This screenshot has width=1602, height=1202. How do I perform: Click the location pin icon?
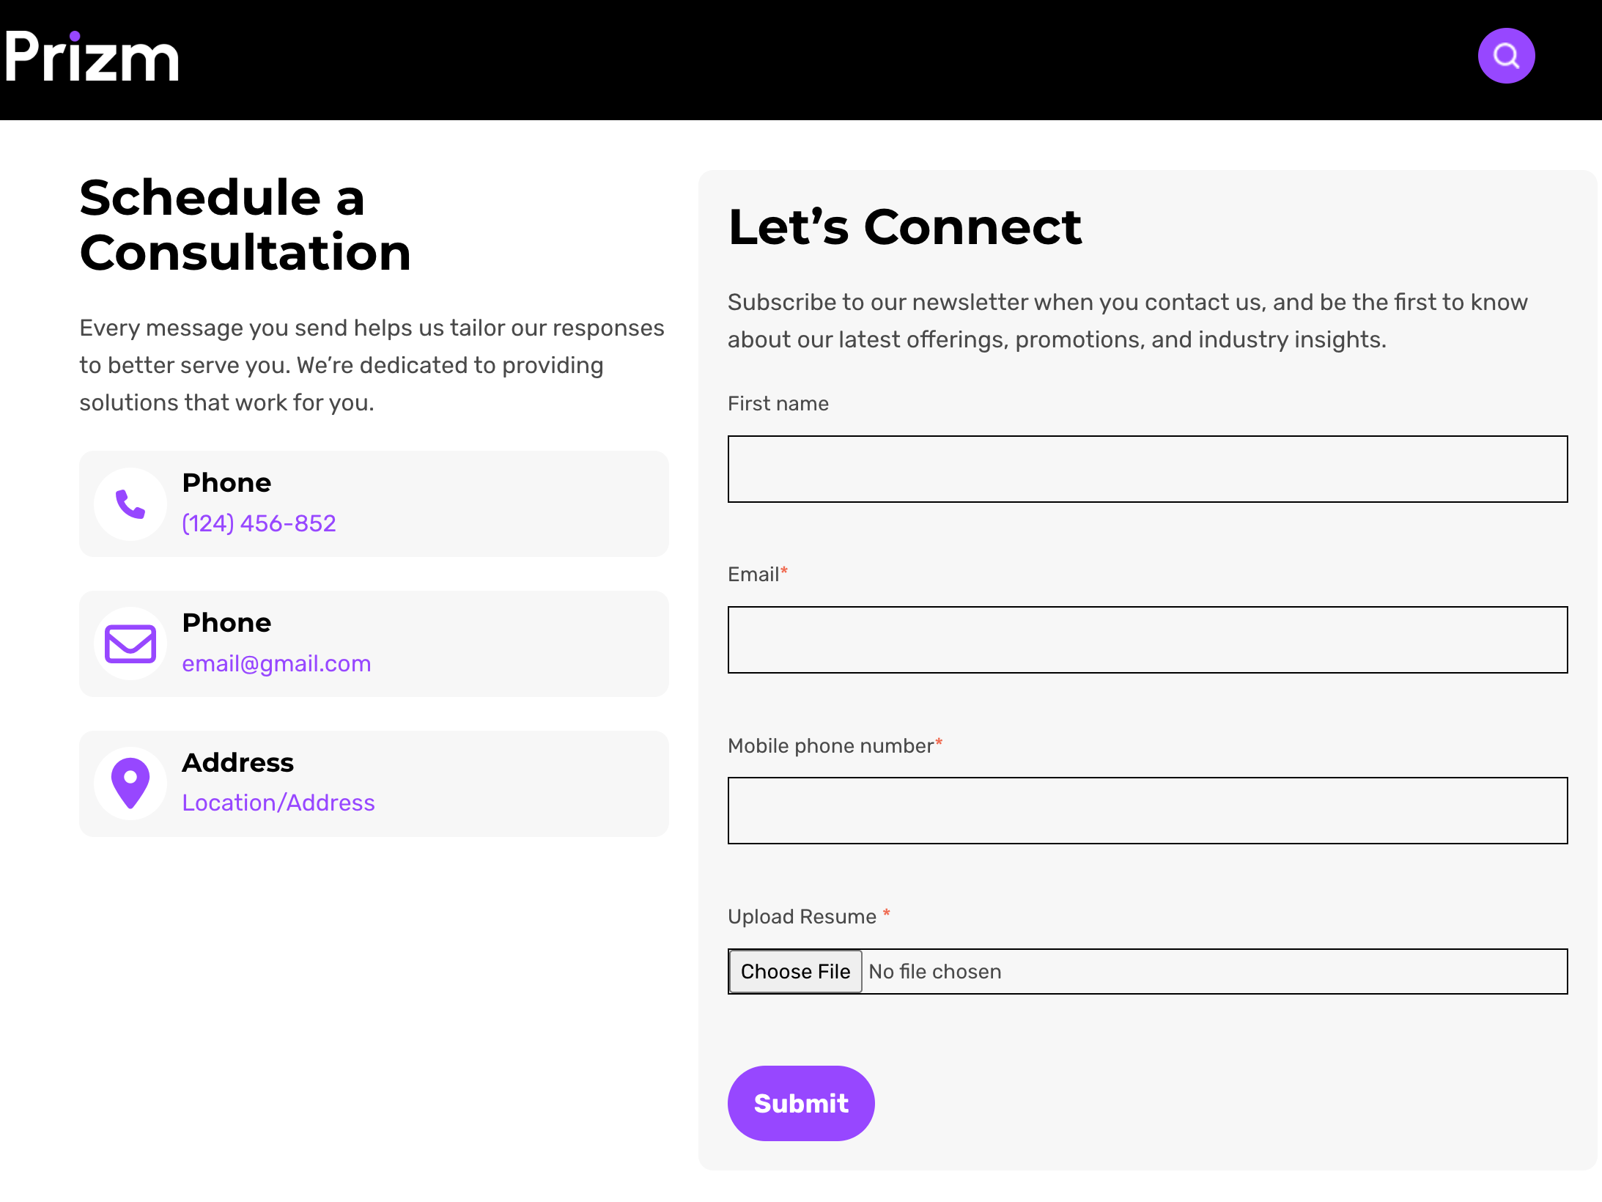tap(130, 783)
